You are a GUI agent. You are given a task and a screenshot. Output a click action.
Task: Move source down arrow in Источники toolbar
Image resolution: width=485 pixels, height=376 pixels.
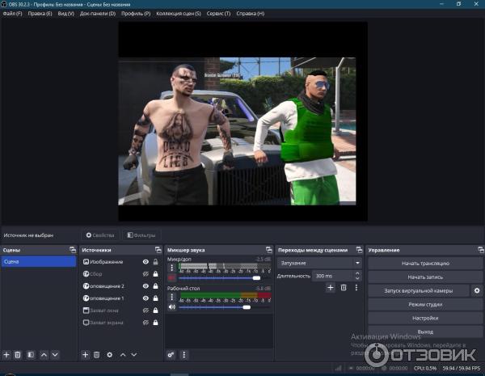coord(134,355)
